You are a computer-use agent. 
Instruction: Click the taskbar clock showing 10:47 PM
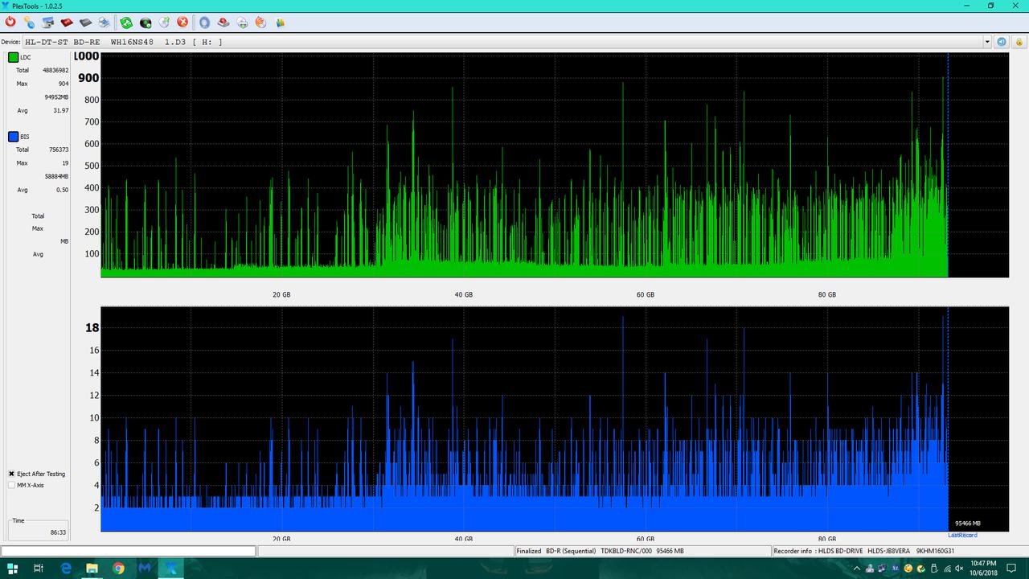coord(982,569)
